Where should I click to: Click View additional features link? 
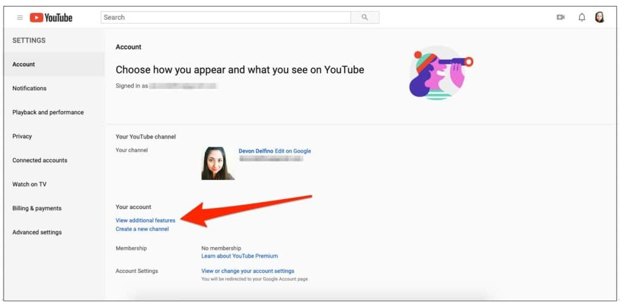(x=145, y=221)
